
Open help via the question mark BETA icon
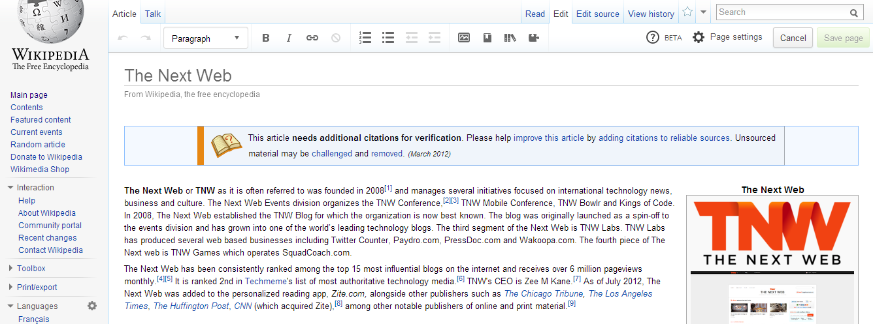pyautogui.click(x=652, y=38)
